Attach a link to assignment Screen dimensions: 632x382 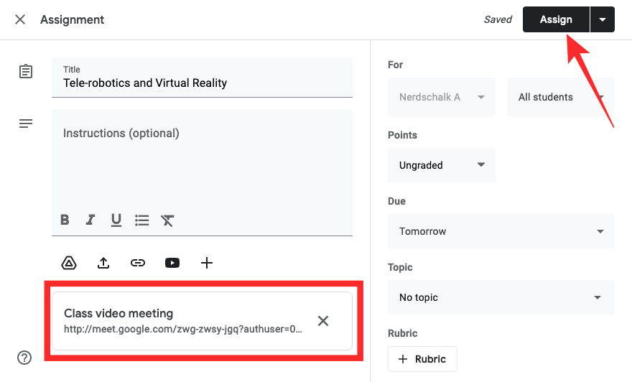pyautogui.click(x=138, y=263)
